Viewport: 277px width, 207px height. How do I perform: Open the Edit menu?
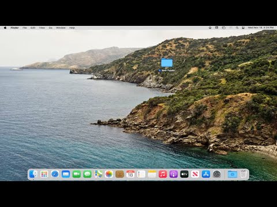click(x=33, y=28)
